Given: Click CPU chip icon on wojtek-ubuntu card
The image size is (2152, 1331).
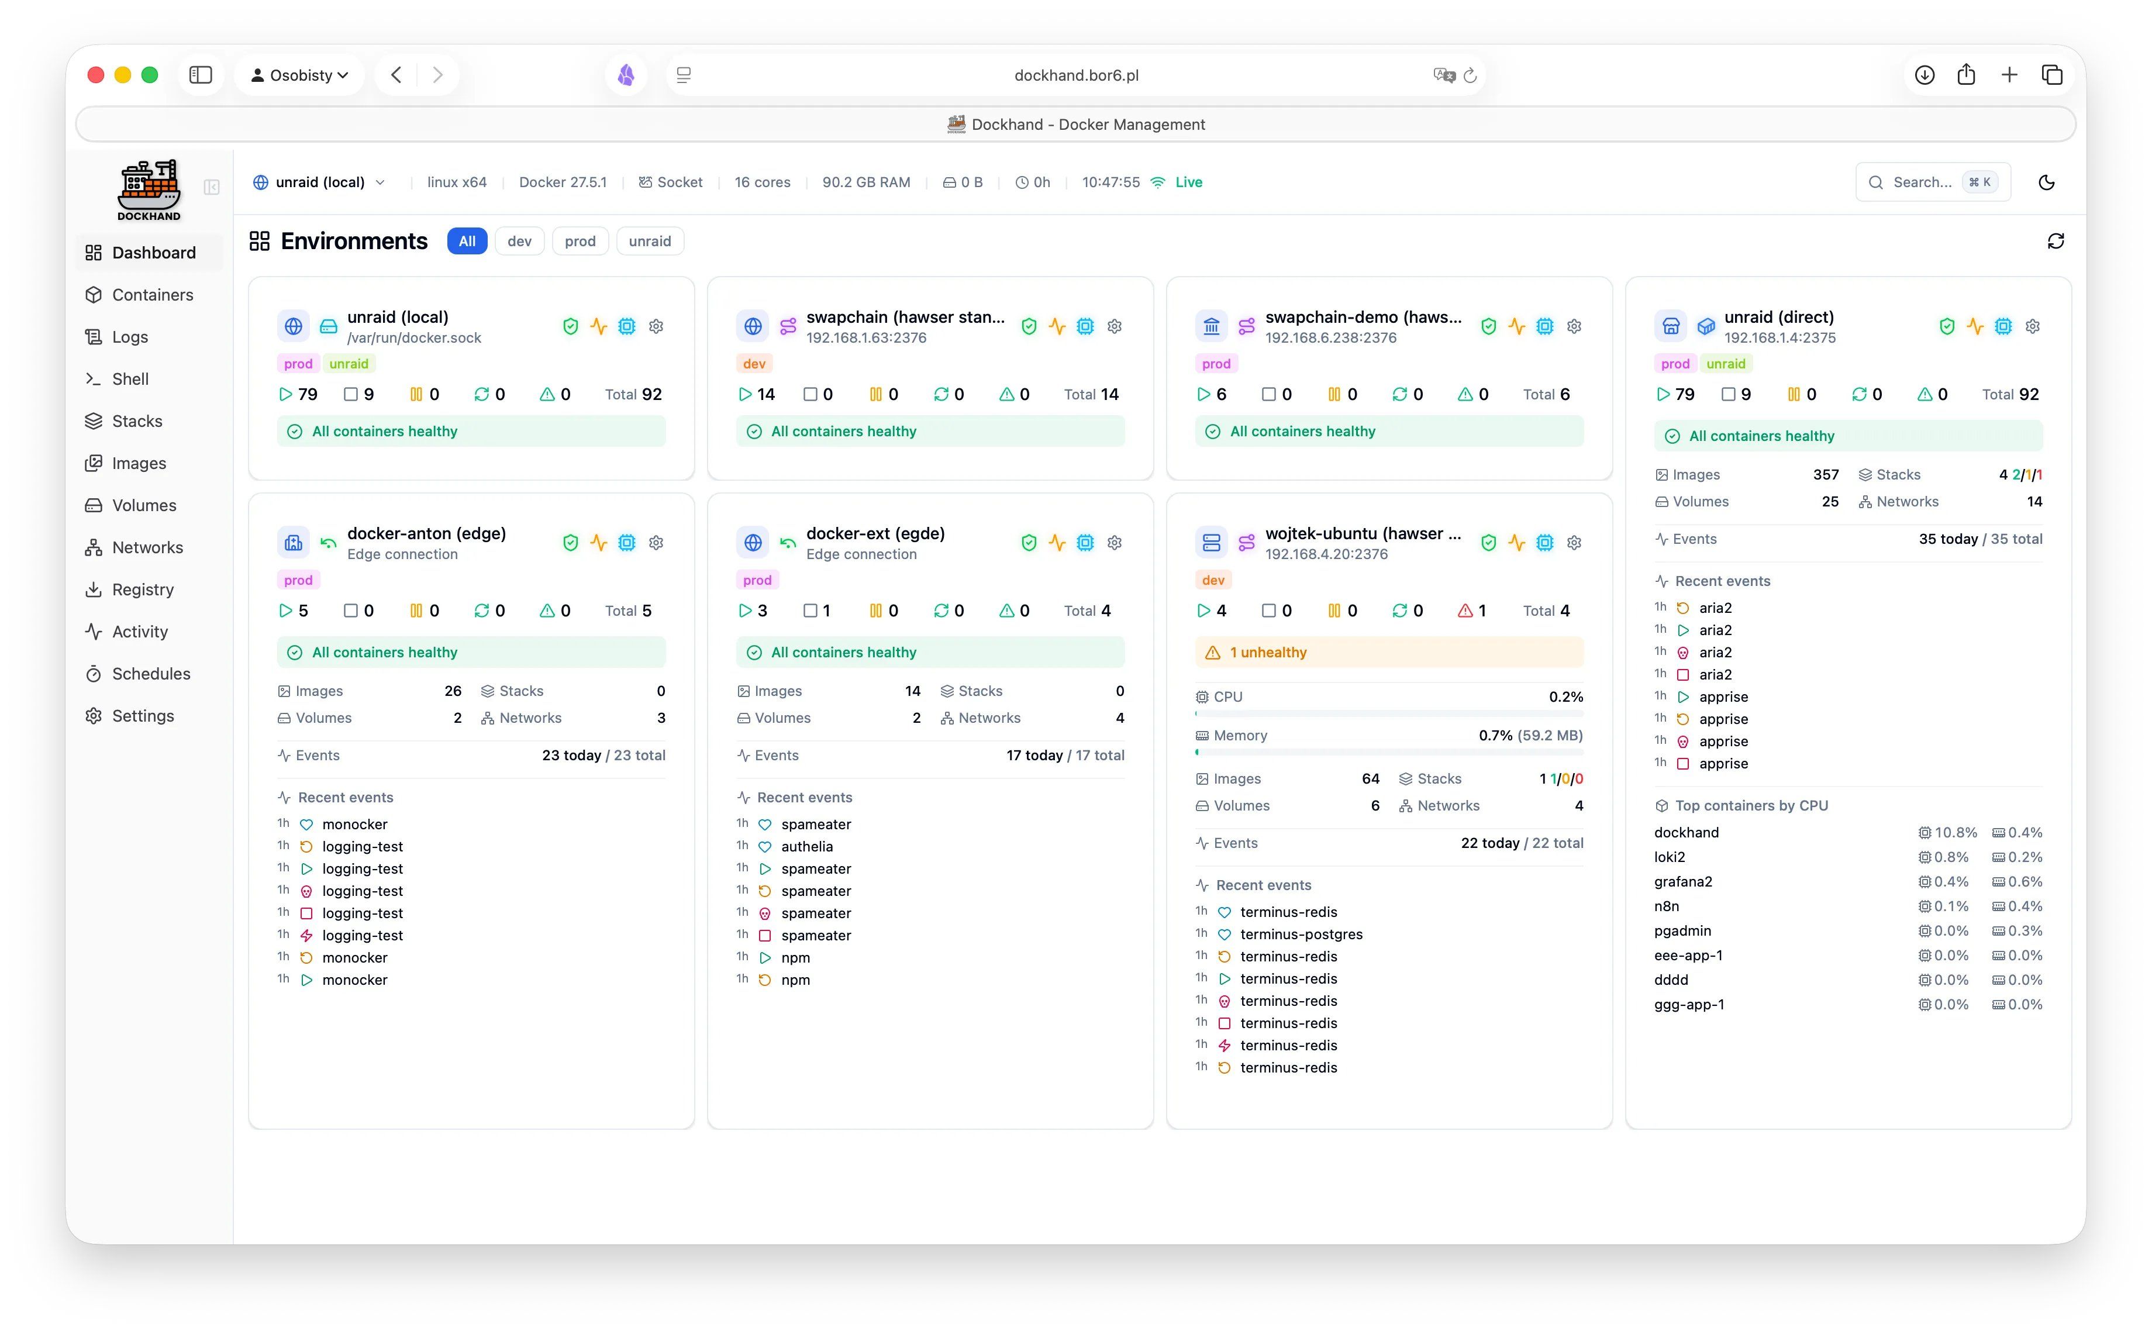Looking at the screenshot, I should [1544, 543].
